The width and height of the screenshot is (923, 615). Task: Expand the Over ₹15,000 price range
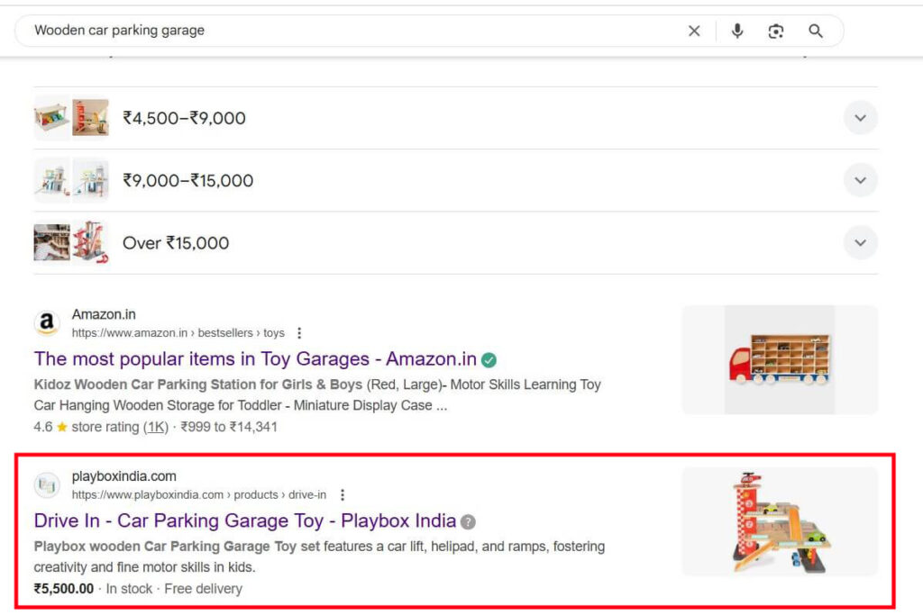(860, 242)
